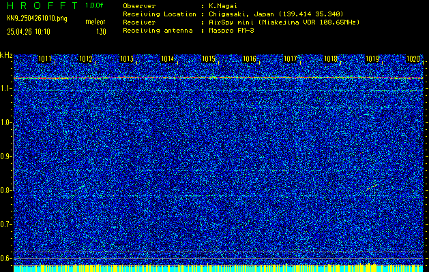Click the version label 1.00f

click(x=94, y=5)
